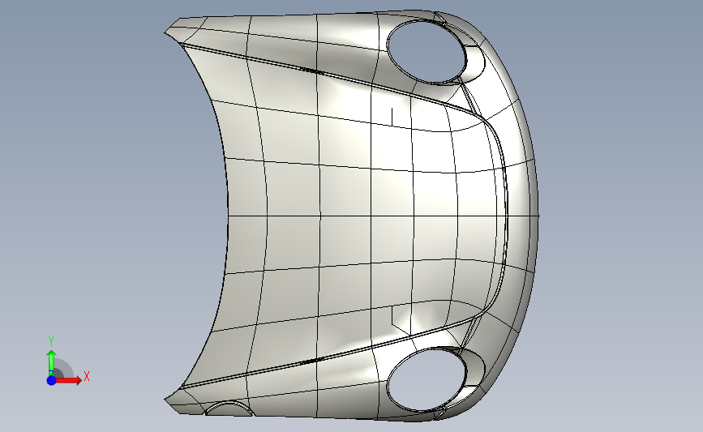
Task: Select the upper headlight opening rim on the model
Action: point(427,52)
